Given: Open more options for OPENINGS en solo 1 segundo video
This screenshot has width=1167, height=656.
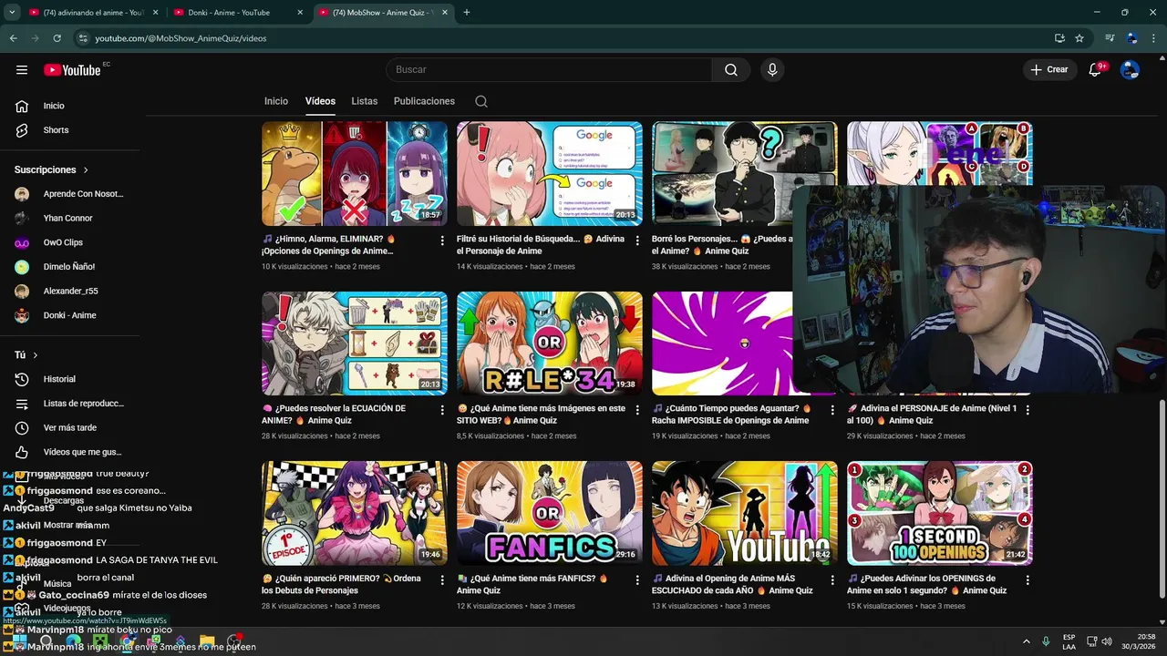Looking at the screenshot, I should pos(1028,579).
